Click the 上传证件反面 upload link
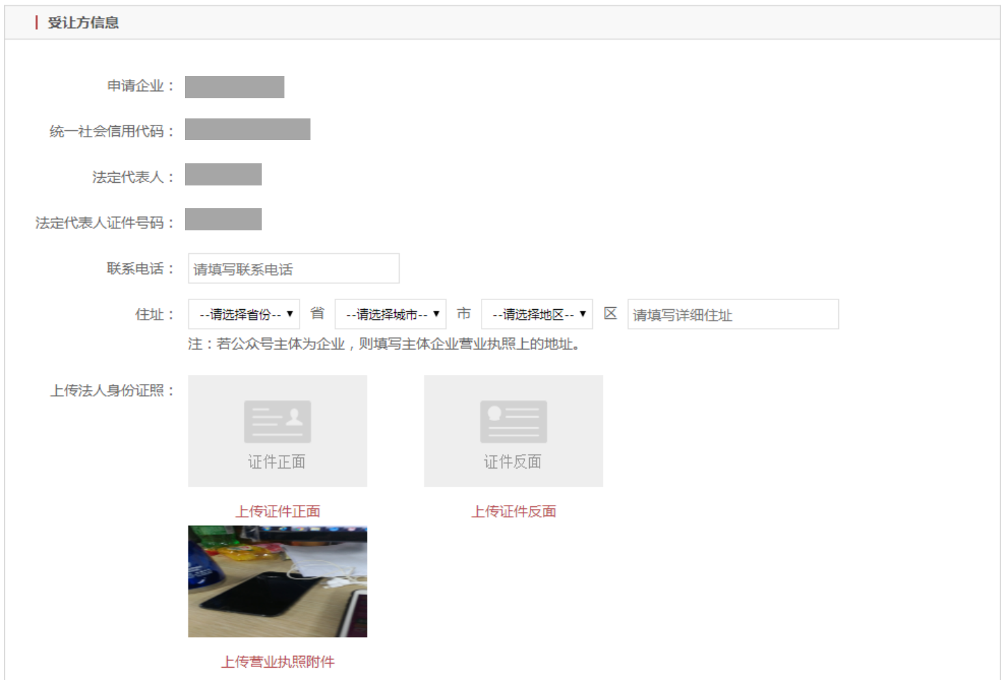This screenshot has width=1005, height=680. (514, 511)
